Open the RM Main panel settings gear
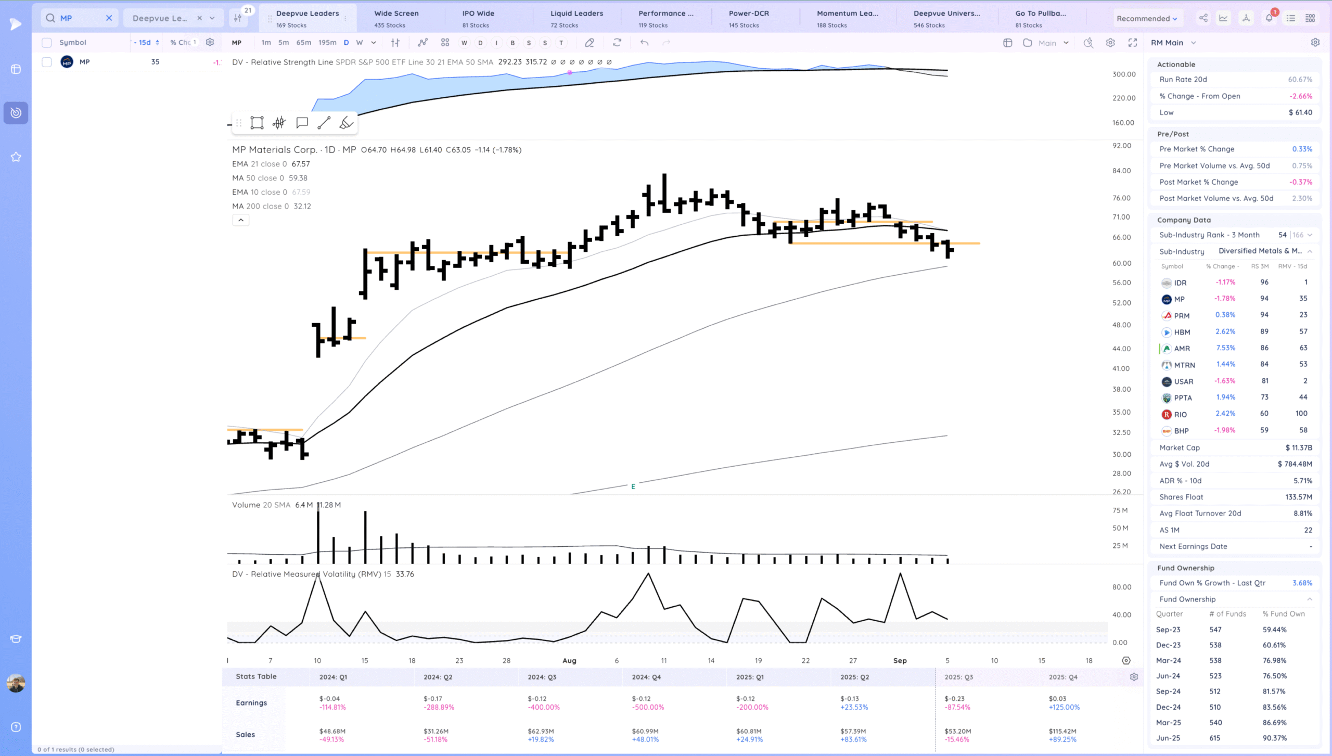Screen dimensions: 1332x756 click(x=1315, y=43)
